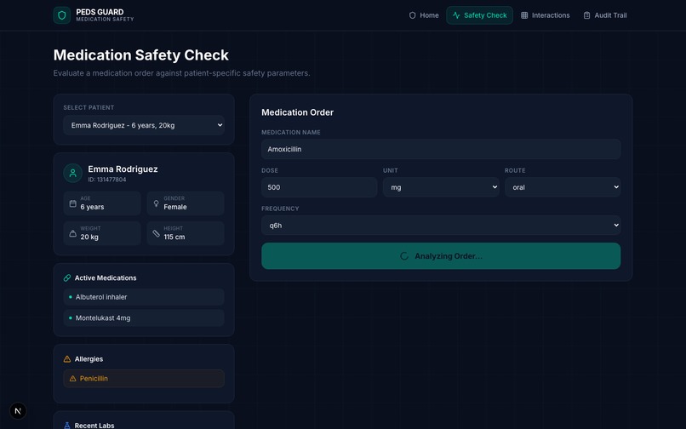Image resolution: width=686 pixels, height=429 pixels.
Task: Click the Penicillin allergy tag
Action: point(144,379)
